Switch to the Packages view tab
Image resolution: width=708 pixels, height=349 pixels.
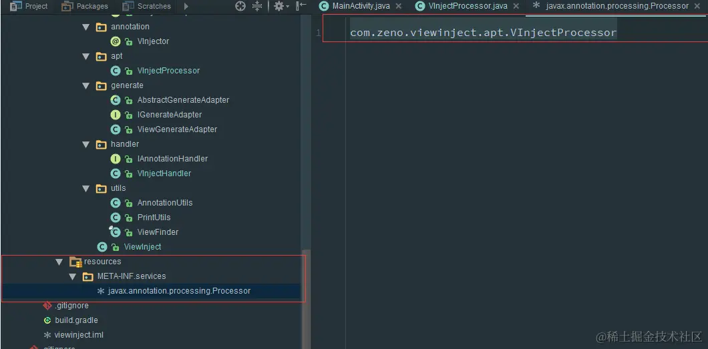[85, 6]
